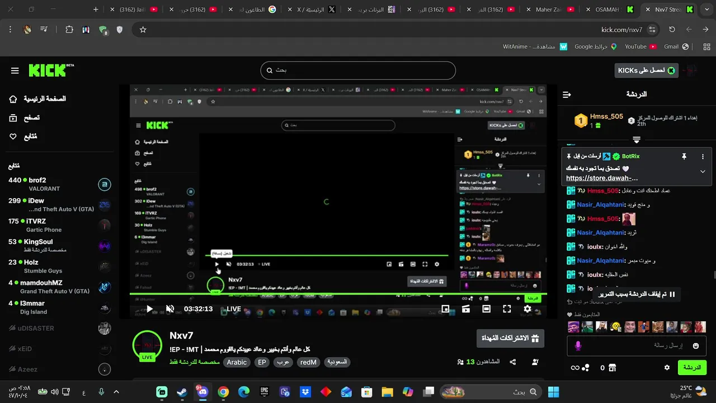
Task: Switch to OSAMAH Kick browser tab
Action: click(x=611, y=10)
